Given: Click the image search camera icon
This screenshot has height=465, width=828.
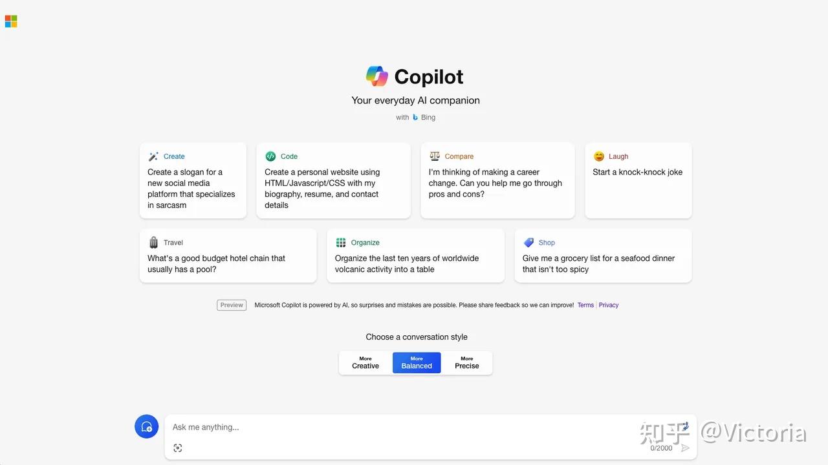Looking at the screenshot, I should pos(178,448).
